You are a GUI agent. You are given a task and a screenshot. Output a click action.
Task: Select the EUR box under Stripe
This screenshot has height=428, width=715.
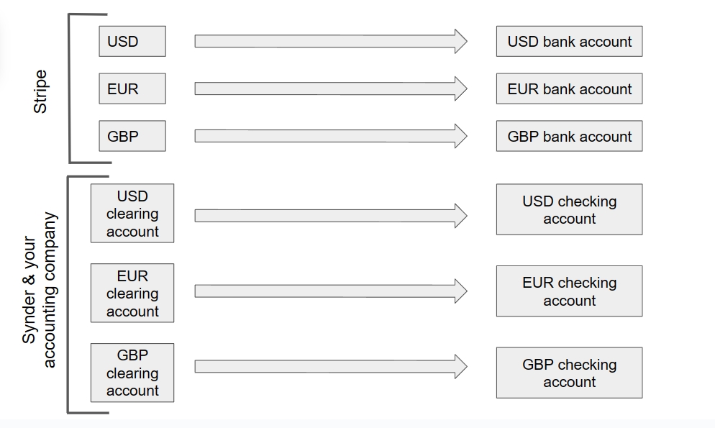(x=132, y=89)
